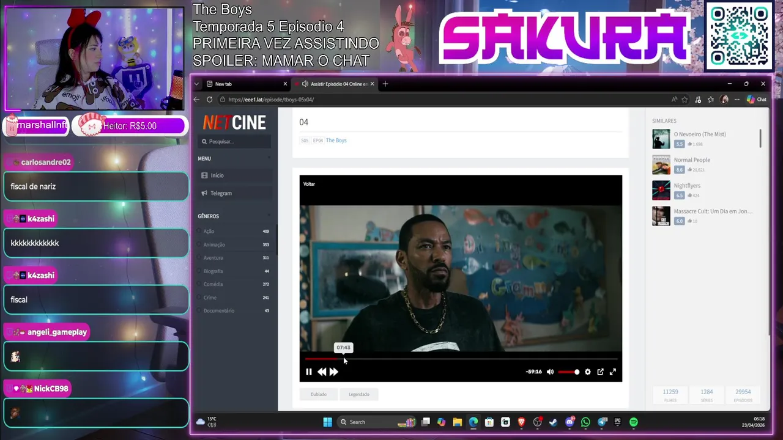783x440 pixels.
Task: Open the tab actions dropdown chevron
Action: click(x=196, y=84)
